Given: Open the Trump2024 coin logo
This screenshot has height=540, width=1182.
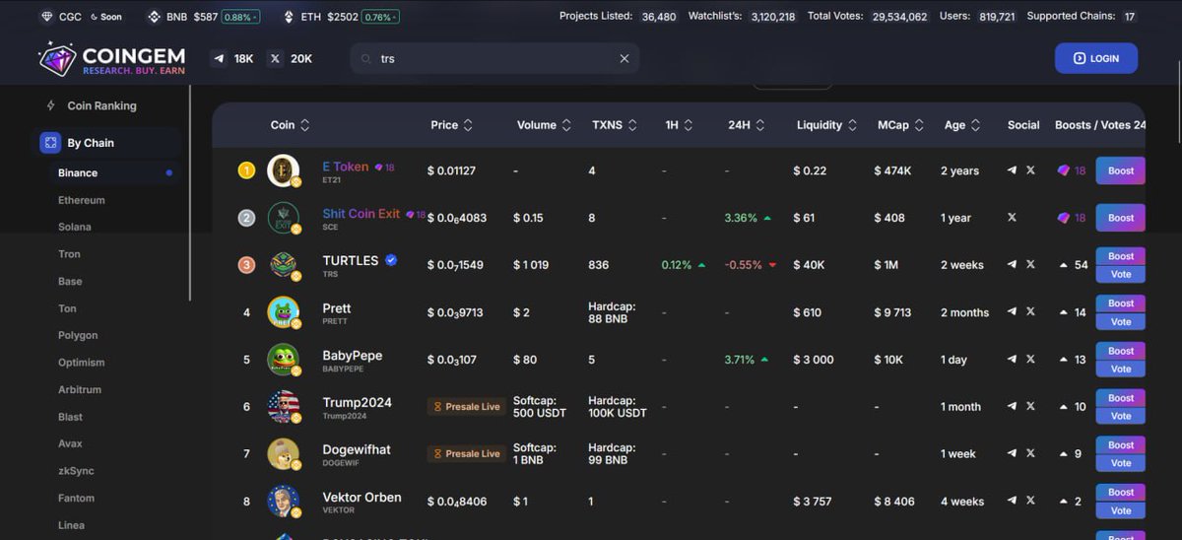Looking at the screenshot, I should point(284,407).
